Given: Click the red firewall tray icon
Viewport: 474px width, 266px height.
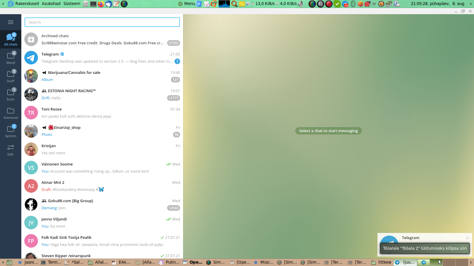Looking at the screenshot, I should pyautogui.click(x=368, y=4).
